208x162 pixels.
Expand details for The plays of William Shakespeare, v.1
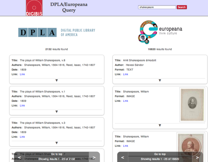coord(57,112)
